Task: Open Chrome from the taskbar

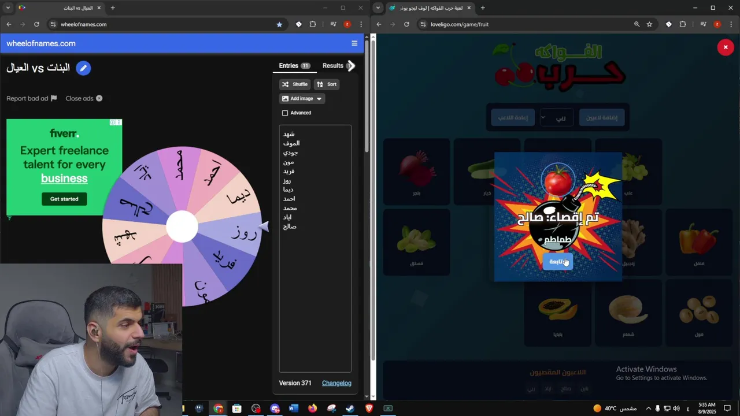Action: pos(218,408)
